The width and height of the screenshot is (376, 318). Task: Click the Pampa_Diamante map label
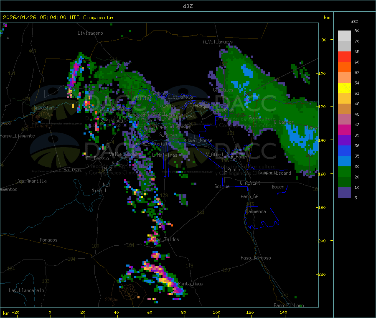pyautogui.click(x=18, y=136)
